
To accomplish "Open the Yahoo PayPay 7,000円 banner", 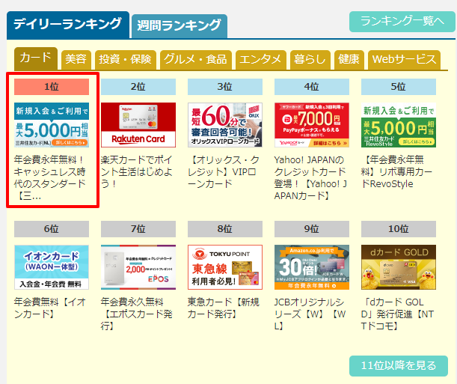I will coord(312,125).
